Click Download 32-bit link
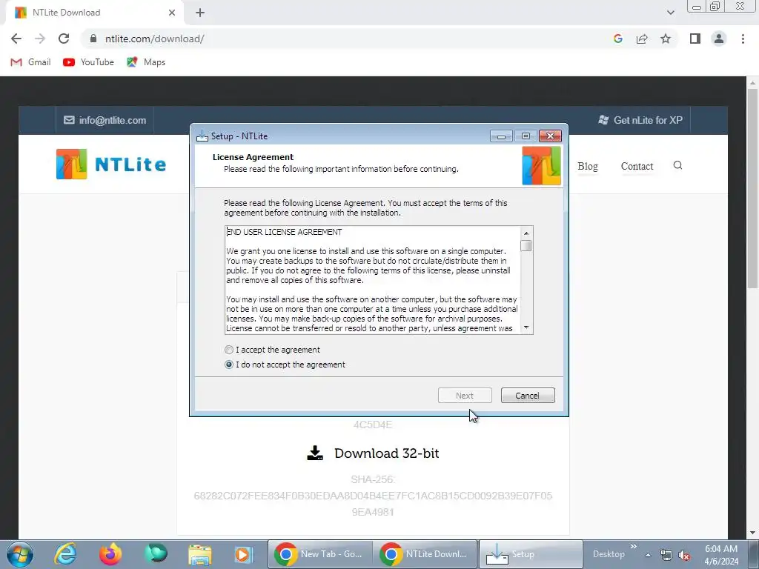759x569 pixels. [386, 453]
